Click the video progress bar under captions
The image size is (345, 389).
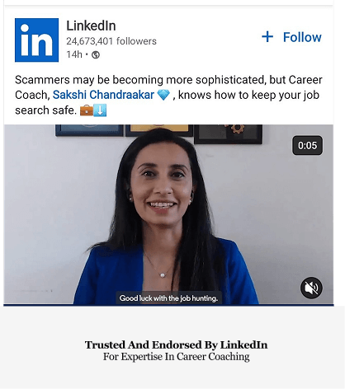168,305
